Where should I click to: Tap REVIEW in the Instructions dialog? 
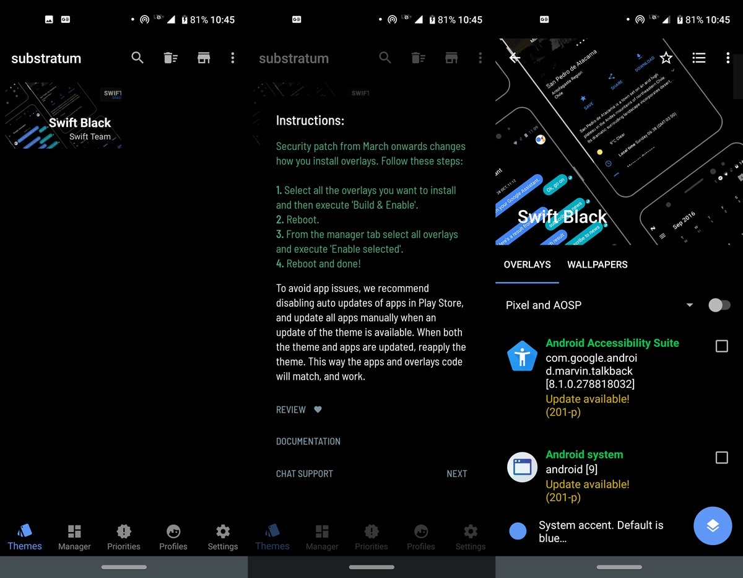(x=291, y=409)
